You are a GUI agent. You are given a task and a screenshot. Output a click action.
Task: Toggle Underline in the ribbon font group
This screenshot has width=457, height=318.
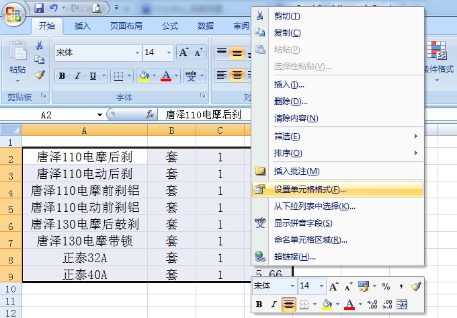93,77
